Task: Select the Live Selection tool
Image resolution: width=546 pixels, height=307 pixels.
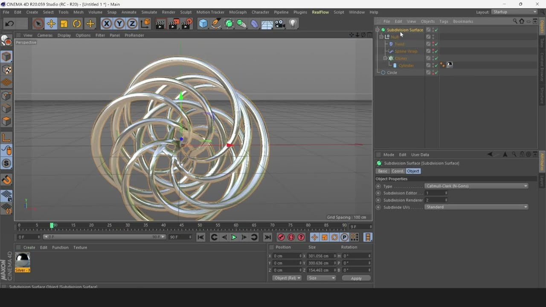Action: [38, 24]
